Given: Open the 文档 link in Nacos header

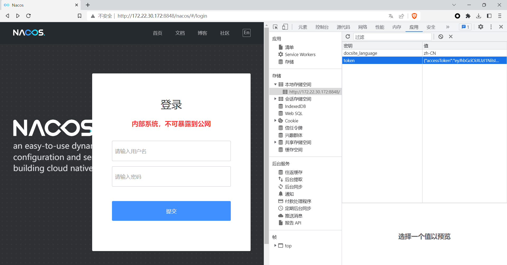Looking at the screenshot, I should [x=180, y=33].
